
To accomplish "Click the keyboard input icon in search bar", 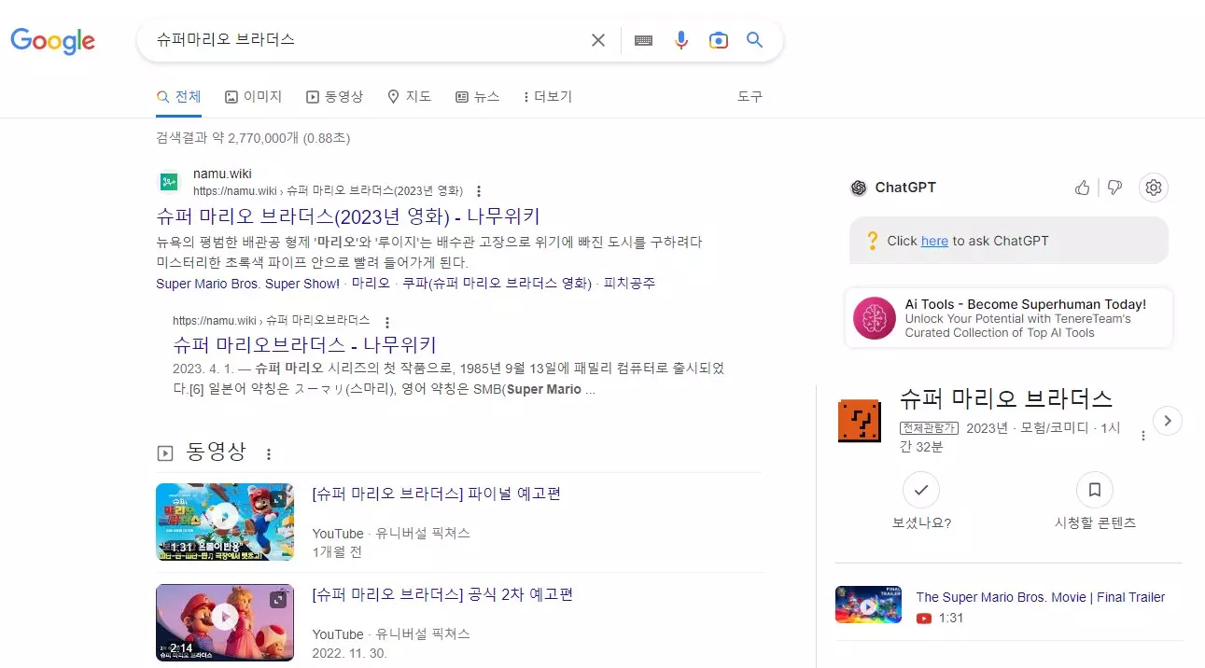I will (x=643, y=40).
